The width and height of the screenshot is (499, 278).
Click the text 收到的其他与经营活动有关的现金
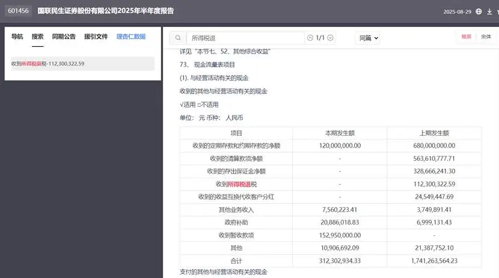(224, 91)
